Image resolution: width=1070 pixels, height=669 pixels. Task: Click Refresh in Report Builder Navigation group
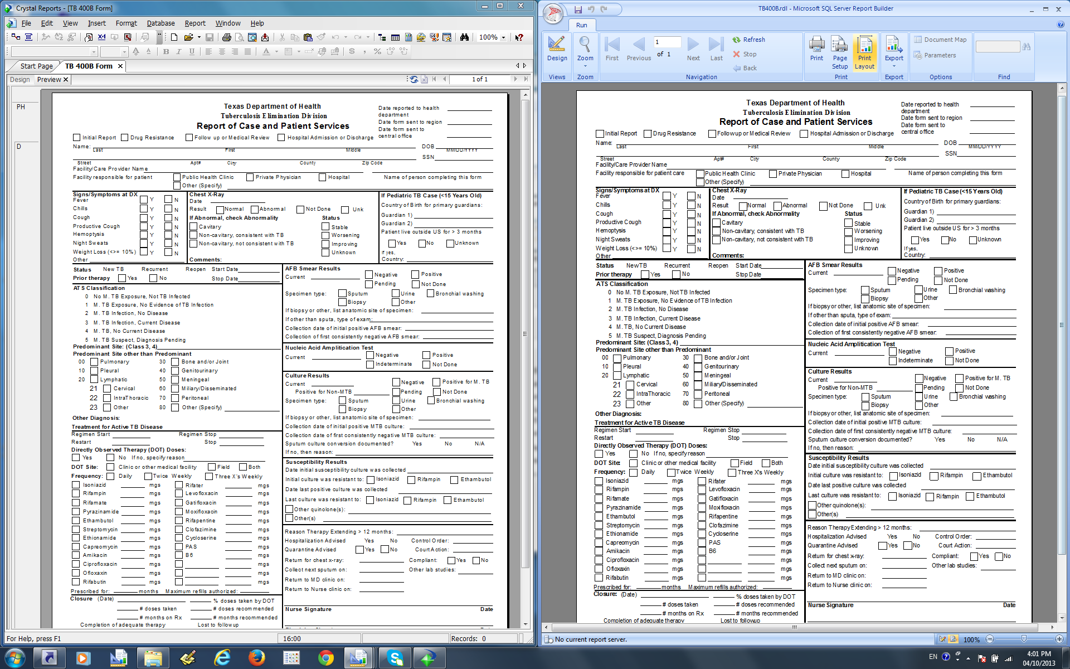(x=748, y=40)
